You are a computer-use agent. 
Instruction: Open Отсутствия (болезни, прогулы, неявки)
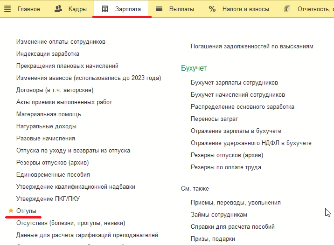click(x=71, y=223)
